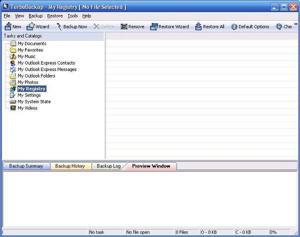Click the Tasks and Catalogs header
300x237 pixels.
(x=53, y=36)
